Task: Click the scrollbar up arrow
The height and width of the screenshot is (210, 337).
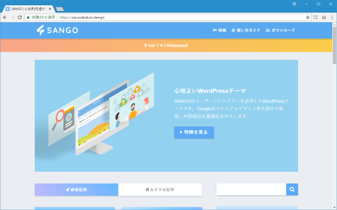Action: 334,25
